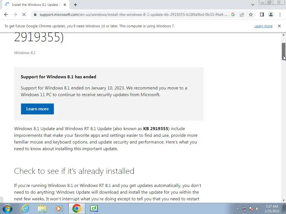The width and height of the screenshot is (286, 214).
Task: Open the Windows Start menu orb
Action: click(x=7, y=208)
